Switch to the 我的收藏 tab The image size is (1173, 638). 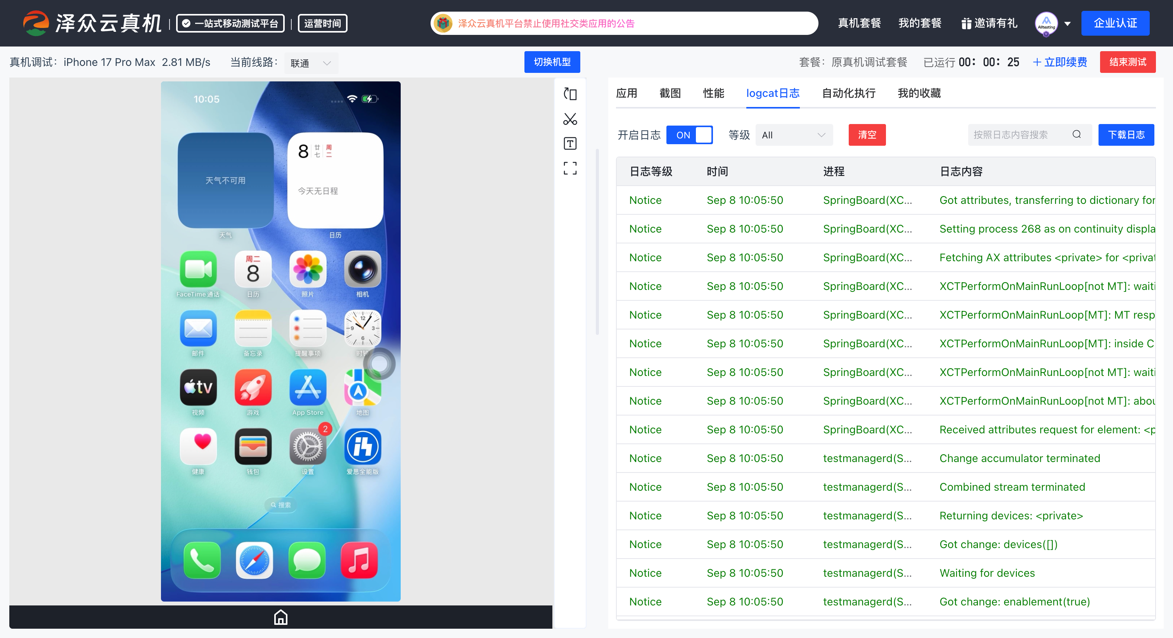coord(919,93)
